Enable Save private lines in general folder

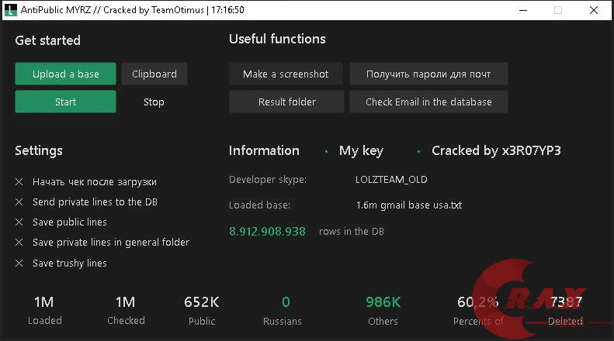pyautogui.click(x=19, y=243)
